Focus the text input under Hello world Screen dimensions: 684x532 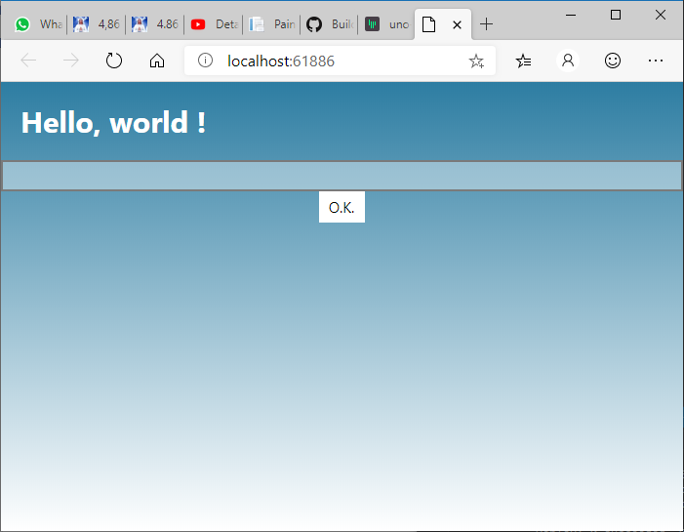tap(342, 176)
